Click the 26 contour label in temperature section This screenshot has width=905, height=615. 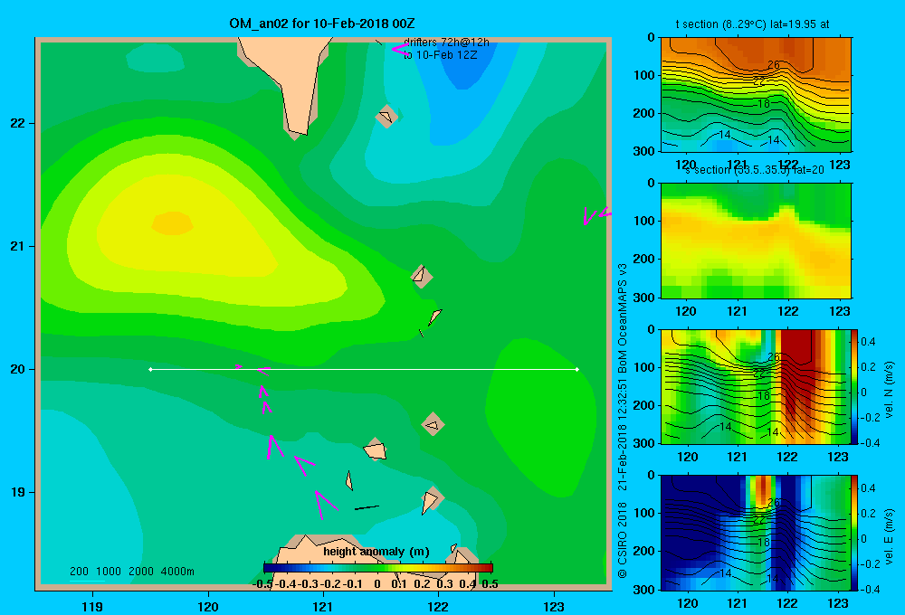click(x=774, y=64)
